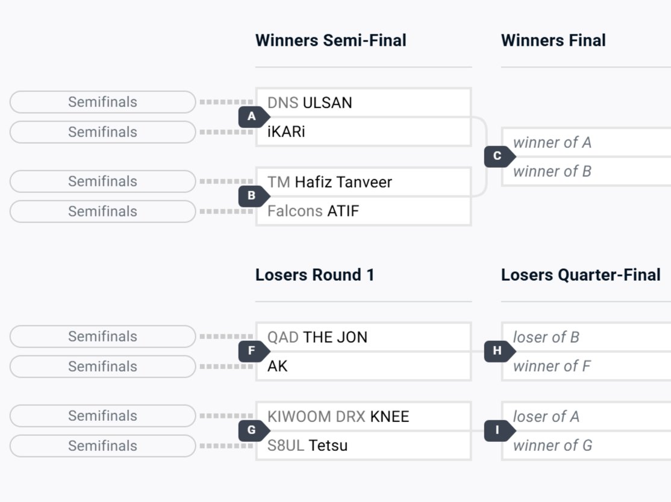This screenshot has height=502, width=671.
Task: Select player iKARi in match A
Action: [363, 132]
